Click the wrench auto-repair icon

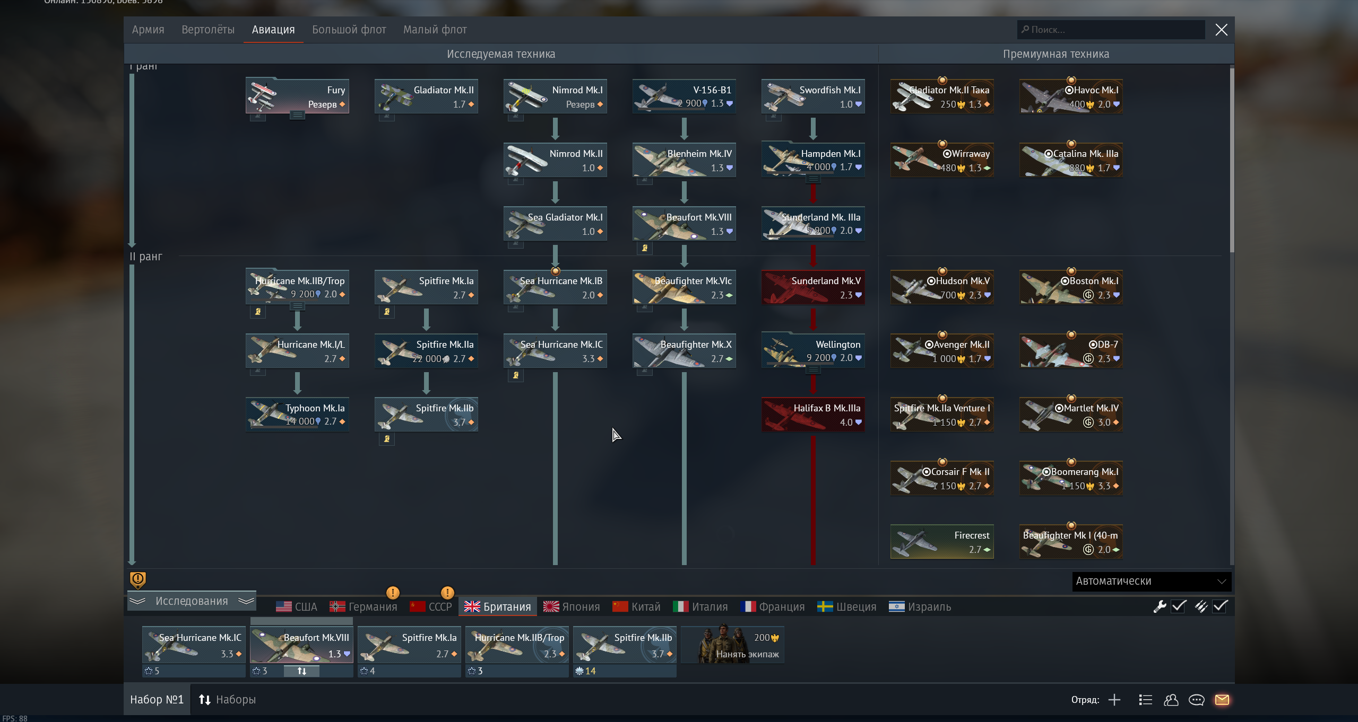click(1160, 606)
